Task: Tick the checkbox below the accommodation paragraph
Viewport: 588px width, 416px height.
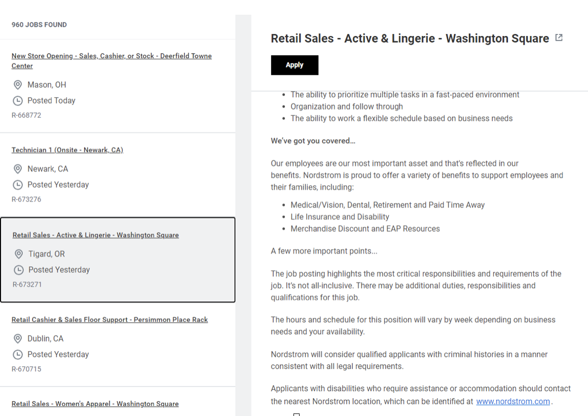Action: tap(296, 414)
